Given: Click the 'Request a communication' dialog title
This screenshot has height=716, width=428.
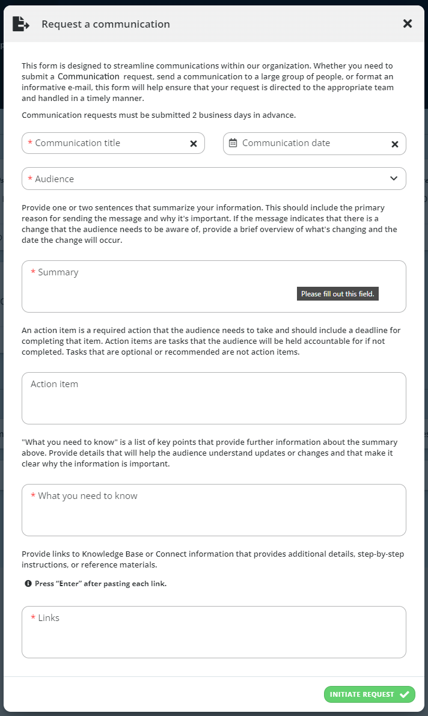Looking at the screenshot, I should [106, 24].
